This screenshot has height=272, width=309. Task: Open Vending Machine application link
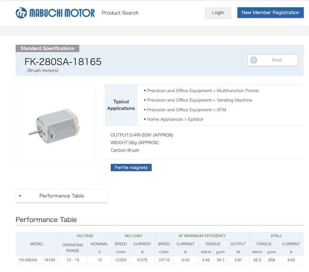coord(234,100)
